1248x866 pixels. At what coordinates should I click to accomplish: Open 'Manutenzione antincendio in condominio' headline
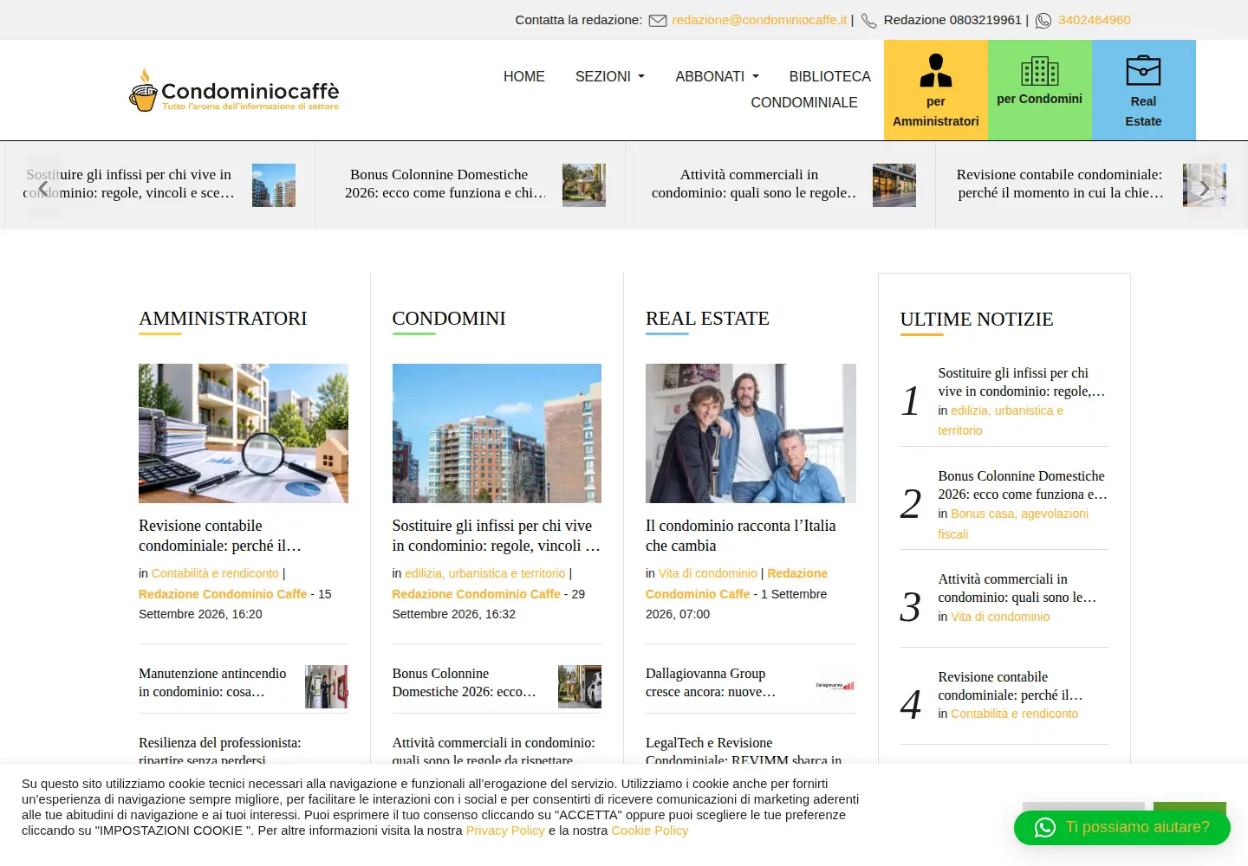(x=212, y=682)
